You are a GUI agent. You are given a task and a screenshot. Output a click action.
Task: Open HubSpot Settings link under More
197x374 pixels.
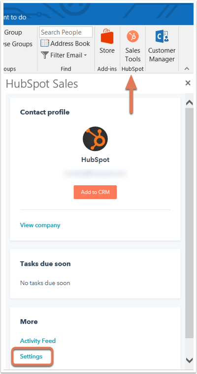31,356
